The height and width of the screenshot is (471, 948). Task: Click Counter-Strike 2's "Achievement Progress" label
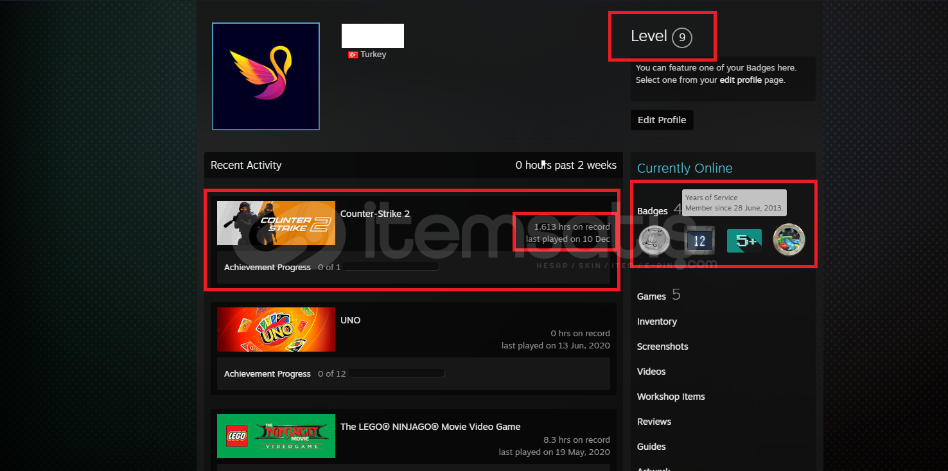[267, 268]
